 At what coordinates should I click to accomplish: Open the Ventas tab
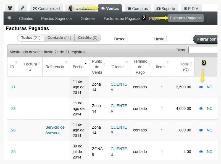110,9
